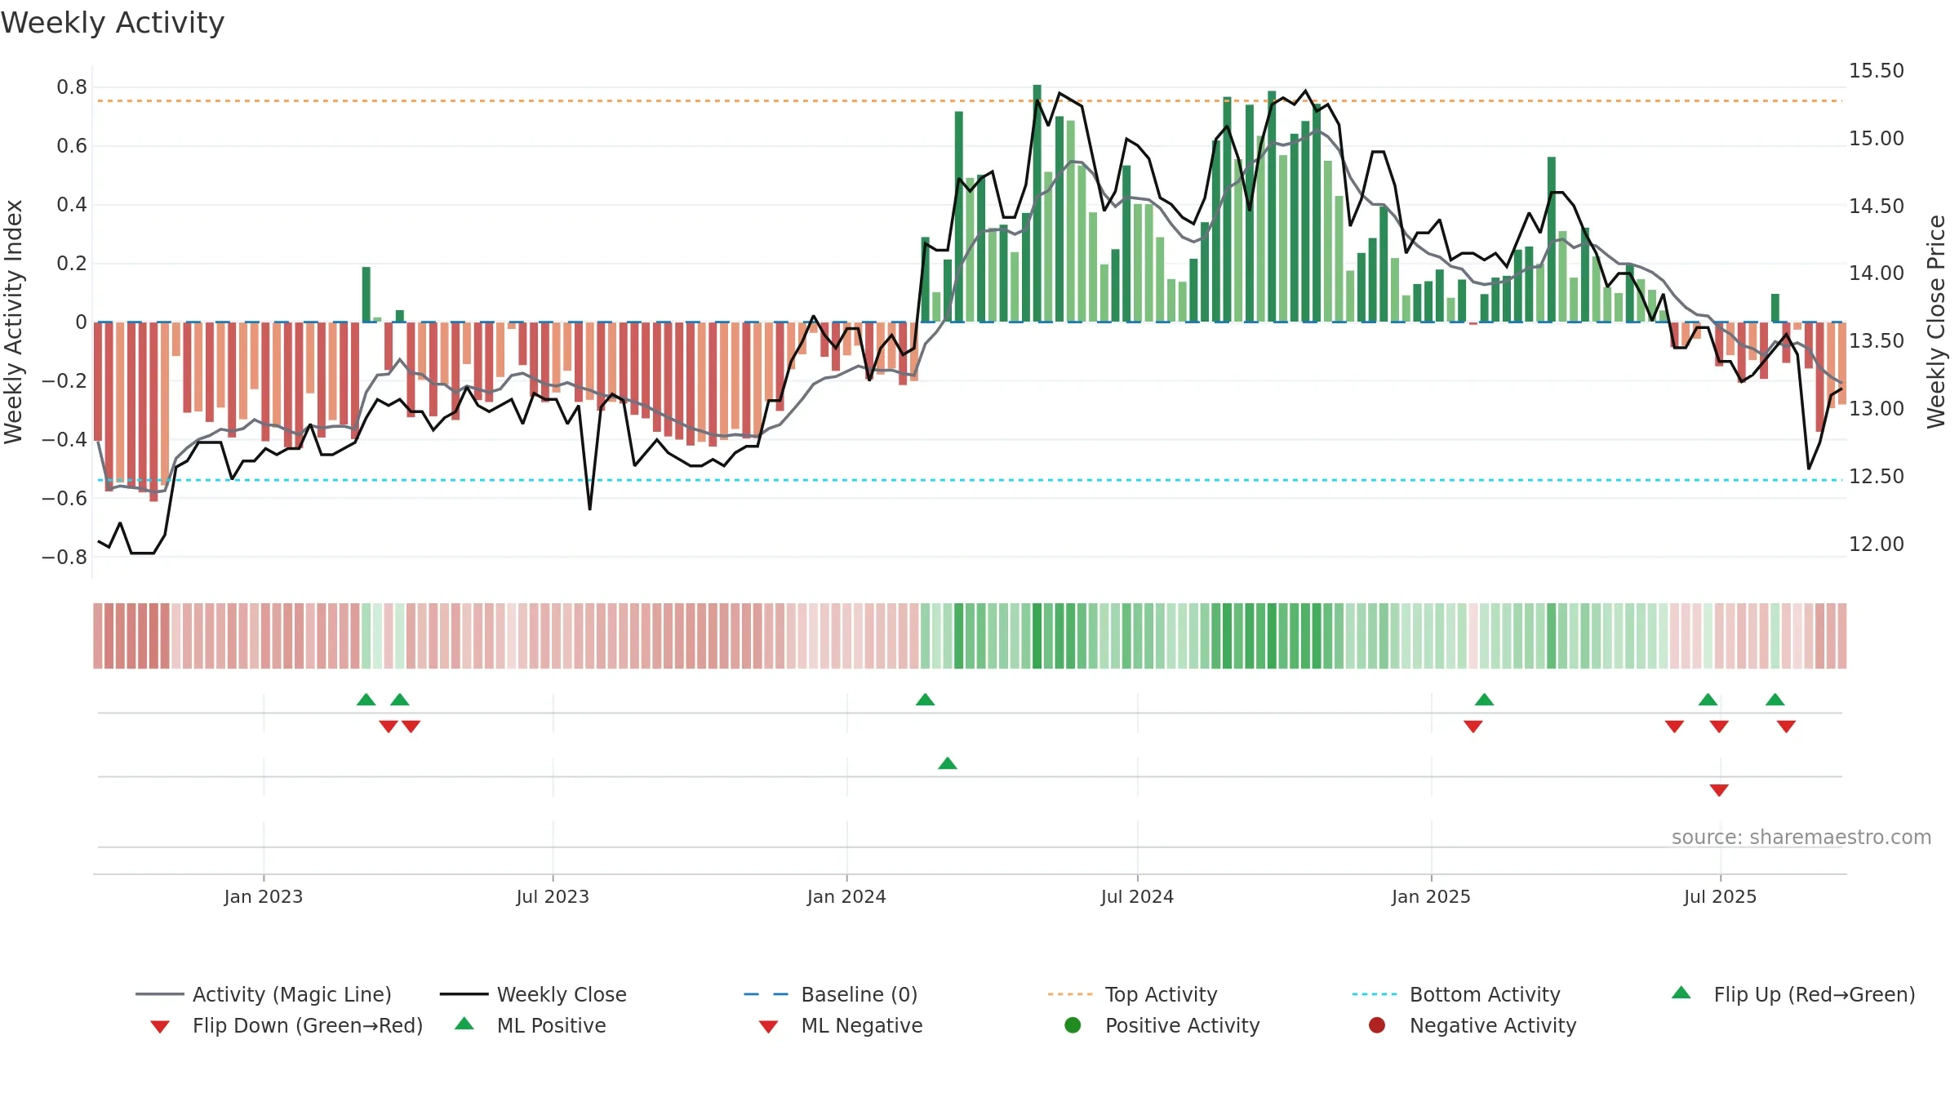
Task: Click the Weekly Activity chart title
Action: tap(113, 23)
